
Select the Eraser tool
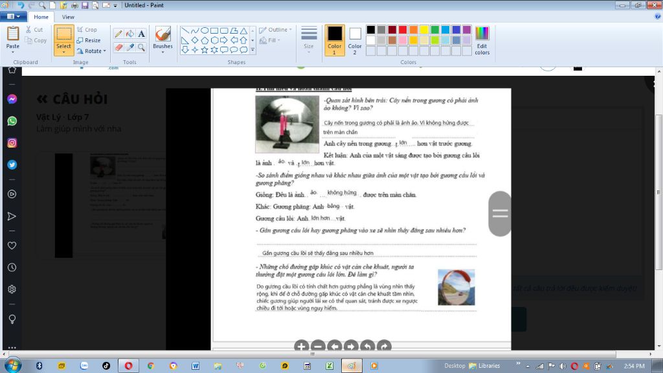click(x=119, y=47)
